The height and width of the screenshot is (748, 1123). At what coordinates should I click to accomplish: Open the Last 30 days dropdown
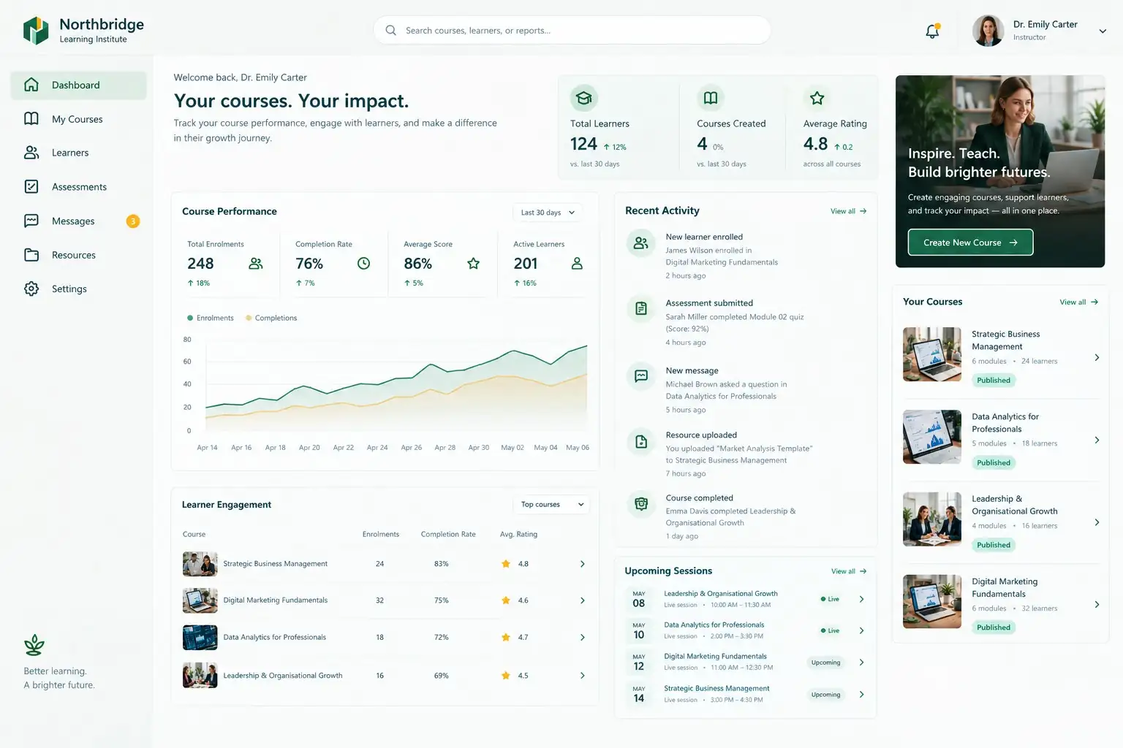click(x=548, y=213)
